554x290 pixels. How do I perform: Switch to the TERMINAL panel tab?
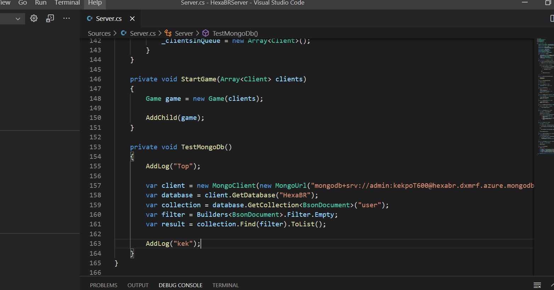click(x=226, y=285)
